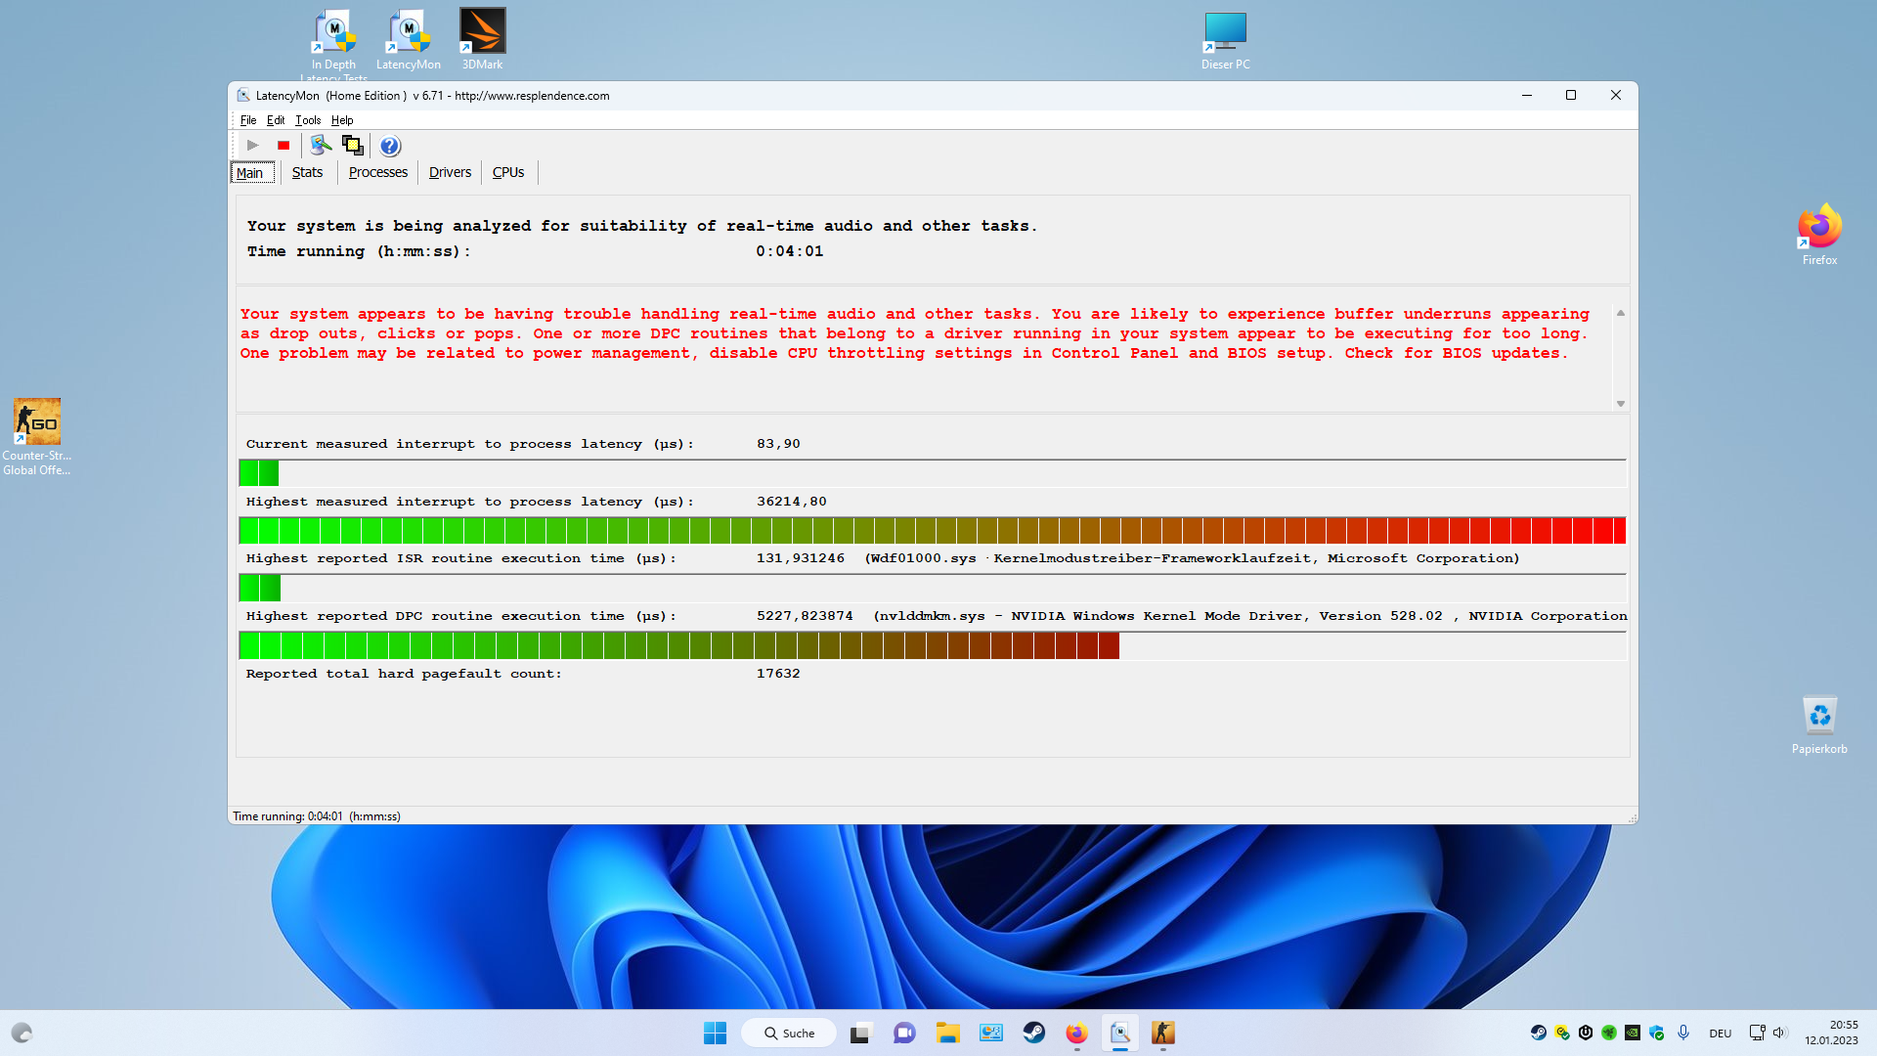
Task: Open Steam from the taskbar
Action: coord(1033,1033)
